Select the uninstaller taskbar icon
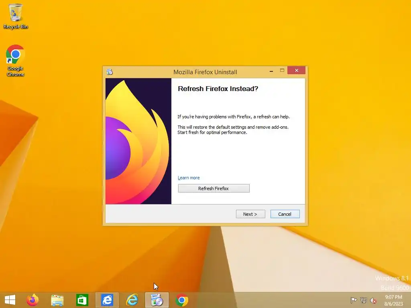This screenshot has height=308, width=411. [x=157, y=300]
